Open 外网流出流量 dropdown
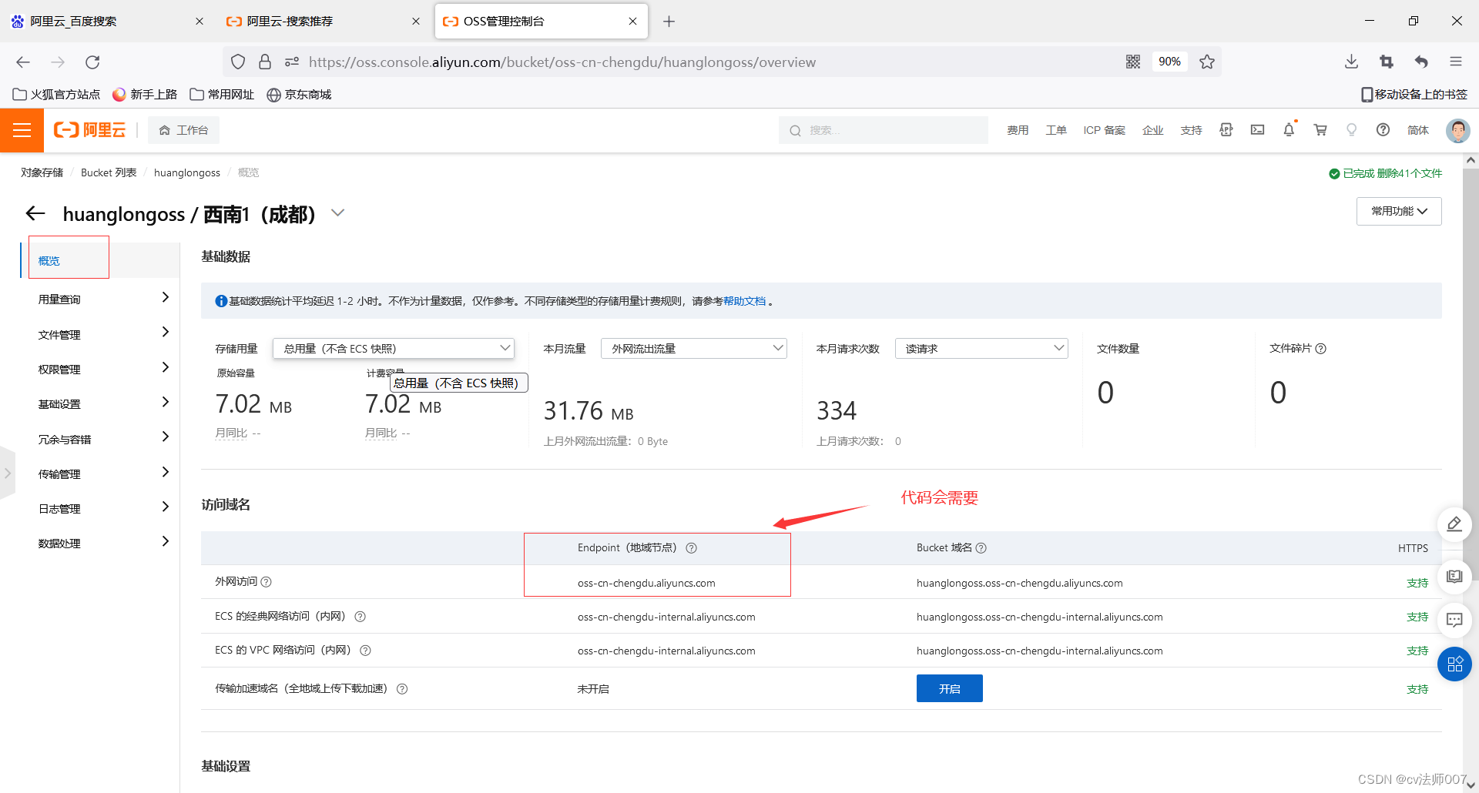1479x793 pixels. coord(694,349)
